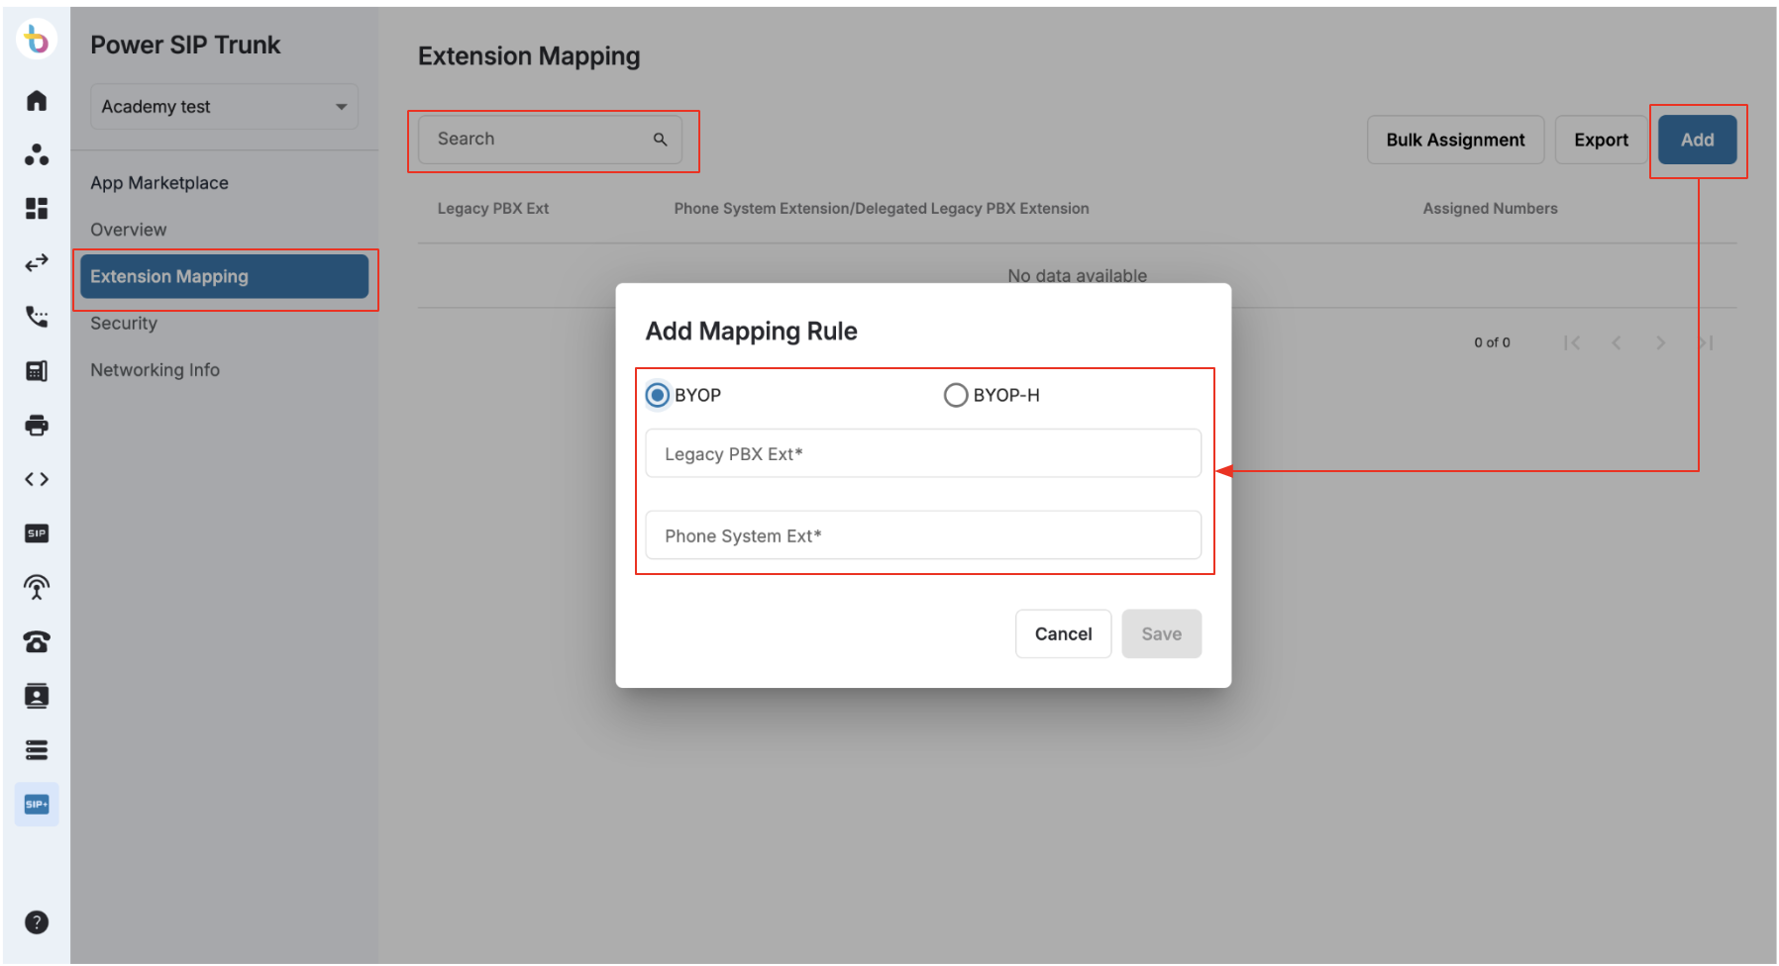
Task: Open the contacts book icon
Action: [37, 696]
